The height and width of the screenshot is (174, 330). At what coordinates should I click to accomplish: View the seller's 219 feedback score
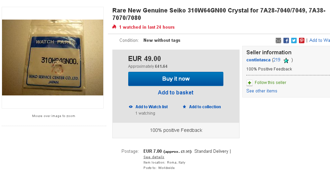(277, 60)
